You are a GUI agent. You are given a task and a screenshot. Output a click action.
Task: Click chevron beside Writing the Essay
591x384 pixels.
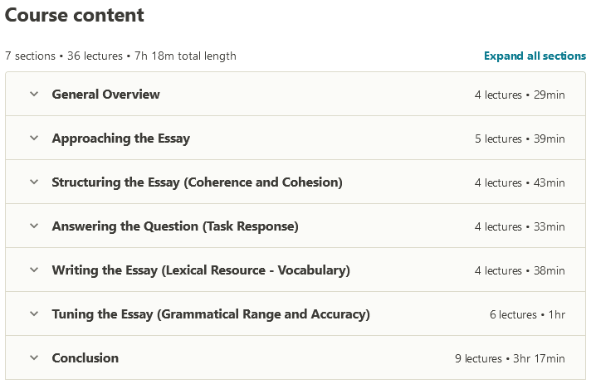point(34,270)
